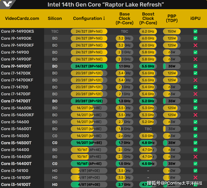207x188 pixels.
Task: Click the VideoCardz.com header text
Action: 22,18
